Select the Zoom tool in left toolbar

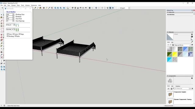click(2, 54)
